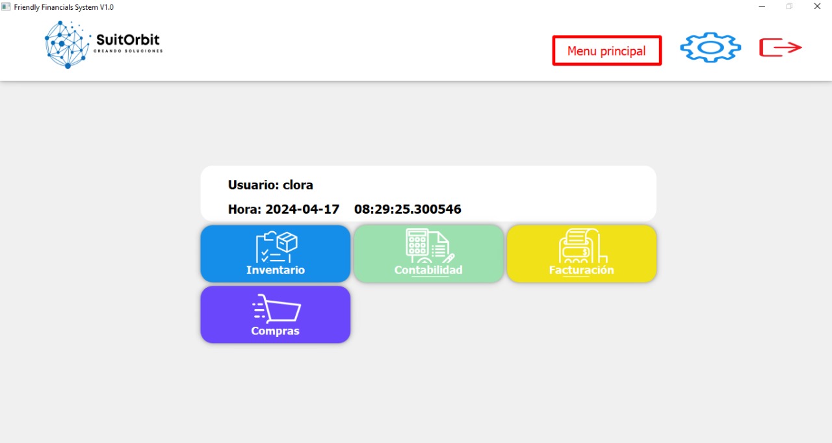Click the cash register Facturación icon
Viewport: 832px width, 443px height.
(x=582, y=246)
